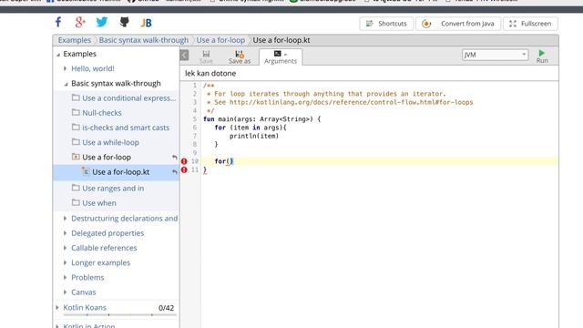Open the JVM target dropdown
The width and height of the screenshot is (583, 328).
point(495,55)
